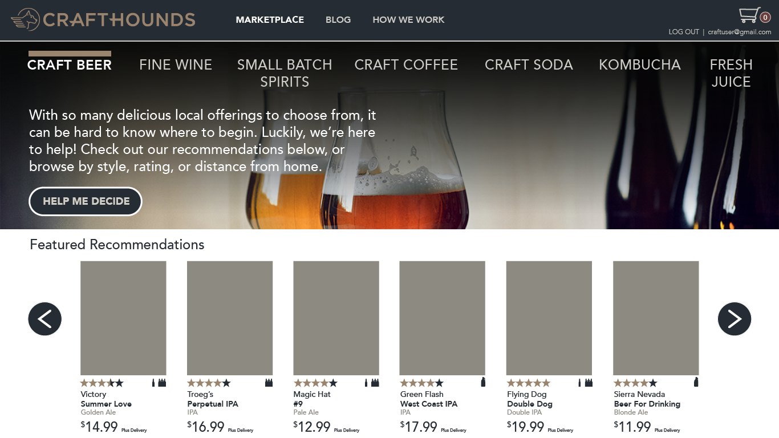
Task: Open the BLOG page
Action: click(x=338, y=19)
